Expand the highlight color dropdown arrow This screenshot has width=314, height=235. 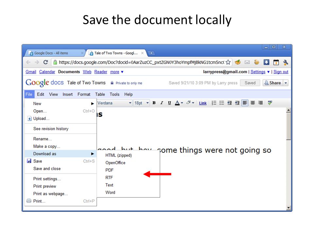[x=193, y=103]
